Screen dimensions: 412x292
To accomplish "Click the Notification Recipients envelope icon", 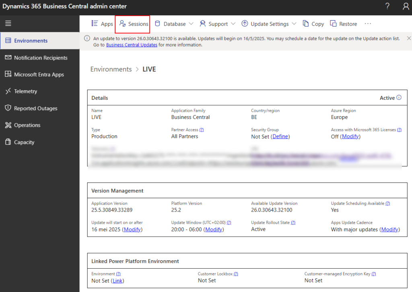I will 8,58.
